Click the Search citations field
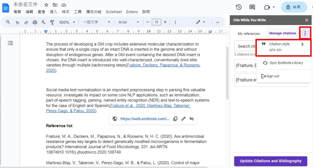313x168 pixels. (245, 46)
